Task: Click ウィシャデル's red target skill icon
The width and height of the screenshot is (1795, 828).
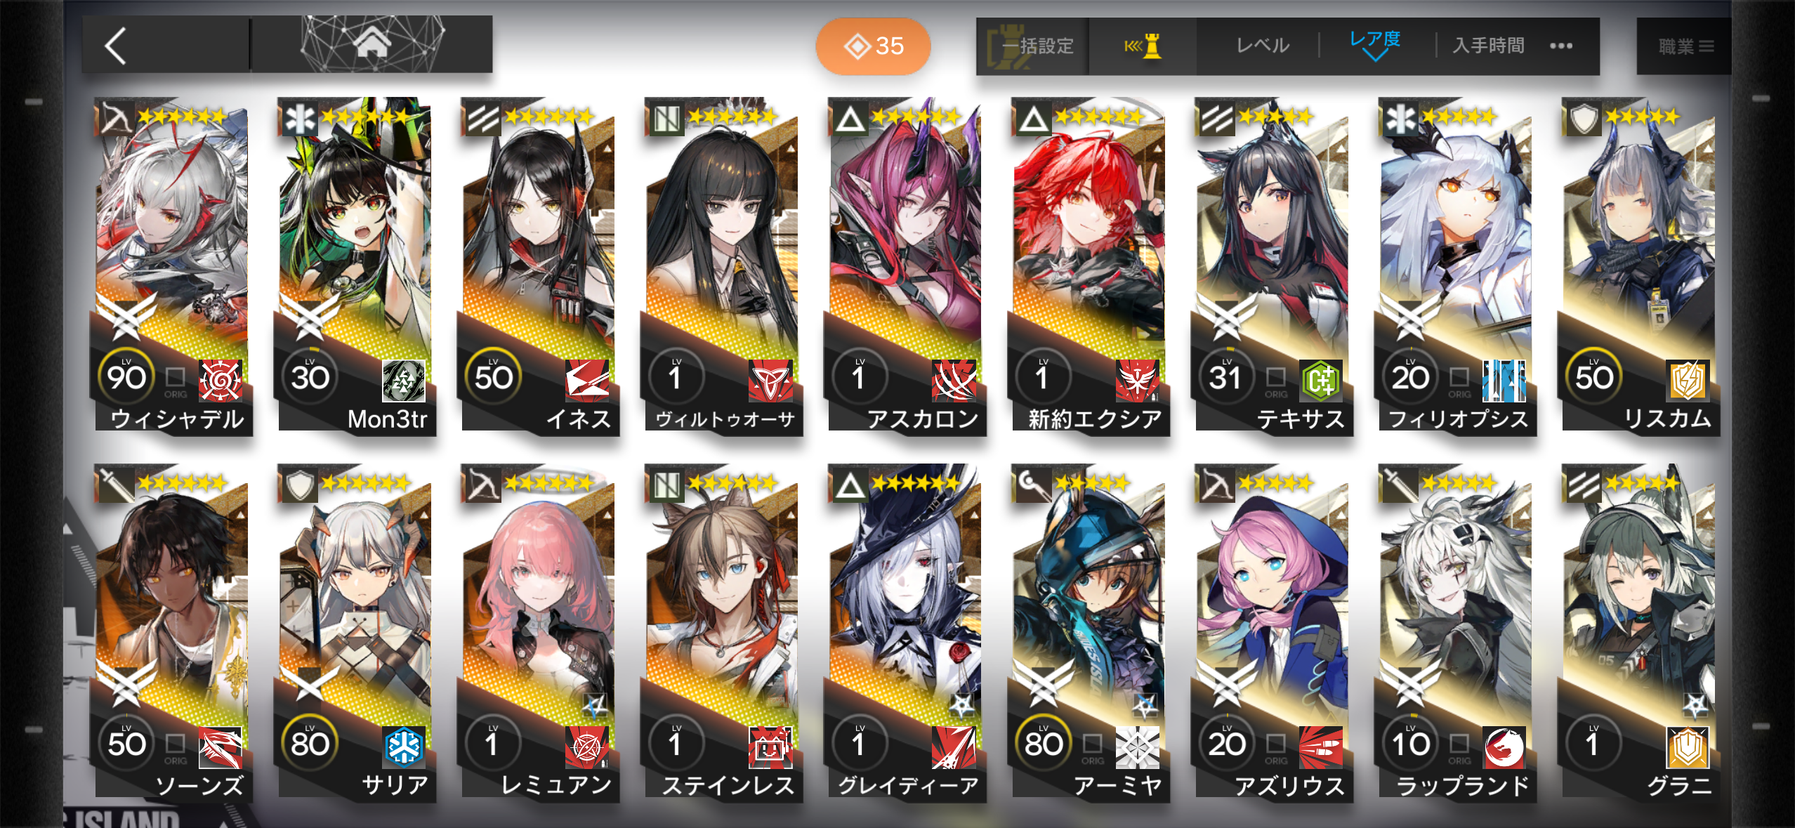Action: tap(221, 381)
